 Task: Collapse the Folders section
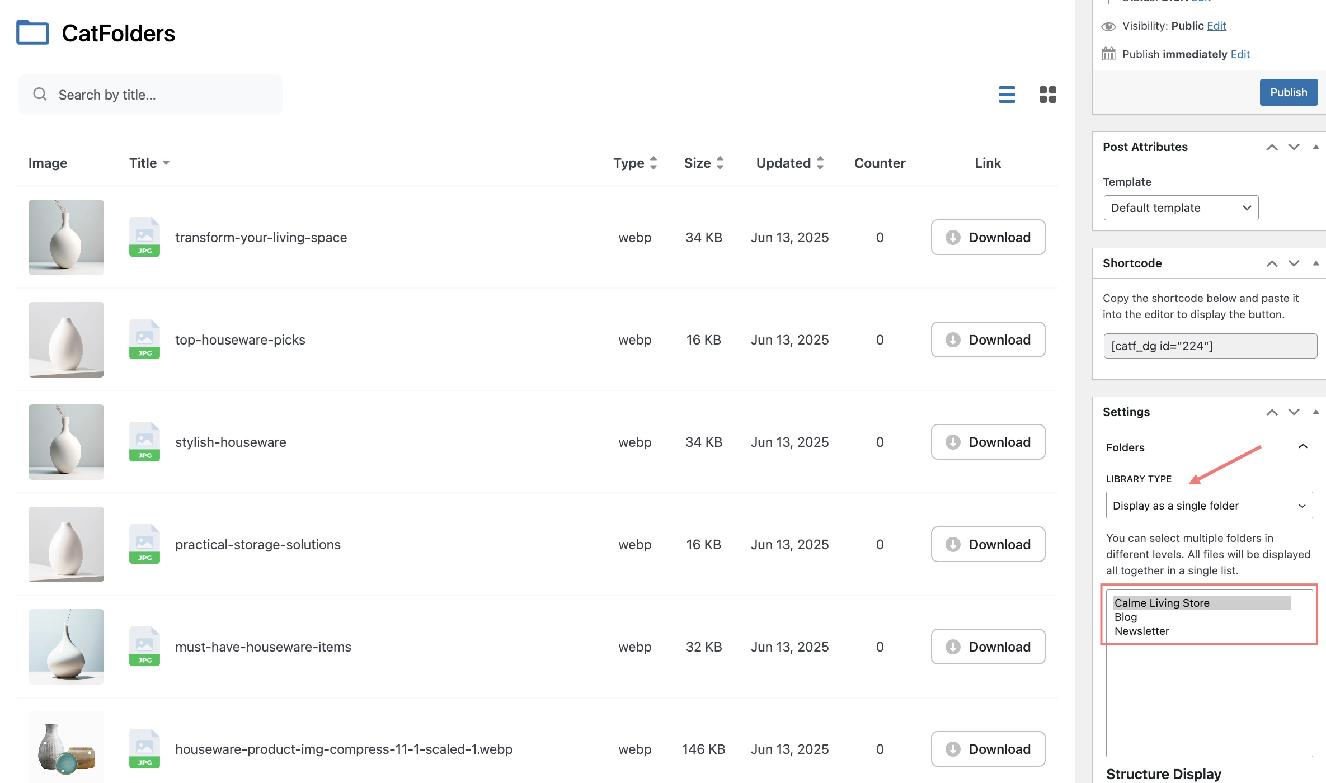tap(1303, 446)
